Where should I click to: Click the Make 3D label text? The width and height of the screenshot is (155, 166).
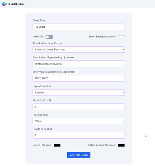click(38, 37)
